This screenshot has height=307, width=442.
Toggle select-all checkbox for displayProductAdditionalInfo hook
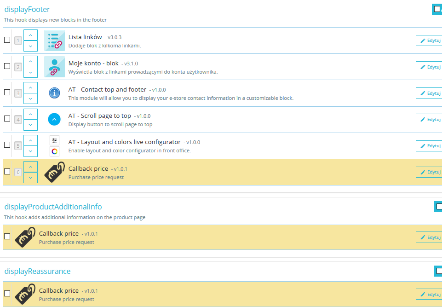click(x=439, y=207)
